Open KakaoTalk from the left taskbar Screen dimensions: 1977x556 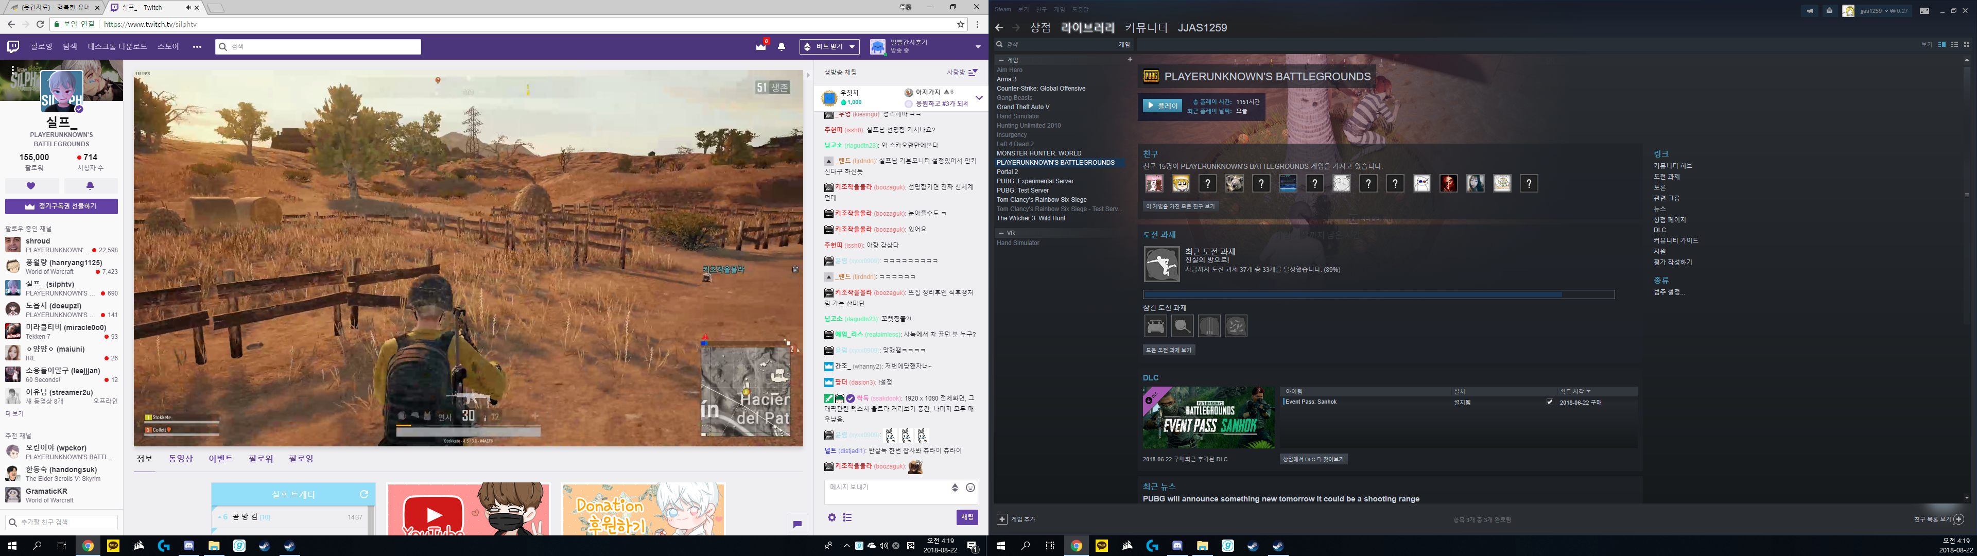[x=113, y=546]
